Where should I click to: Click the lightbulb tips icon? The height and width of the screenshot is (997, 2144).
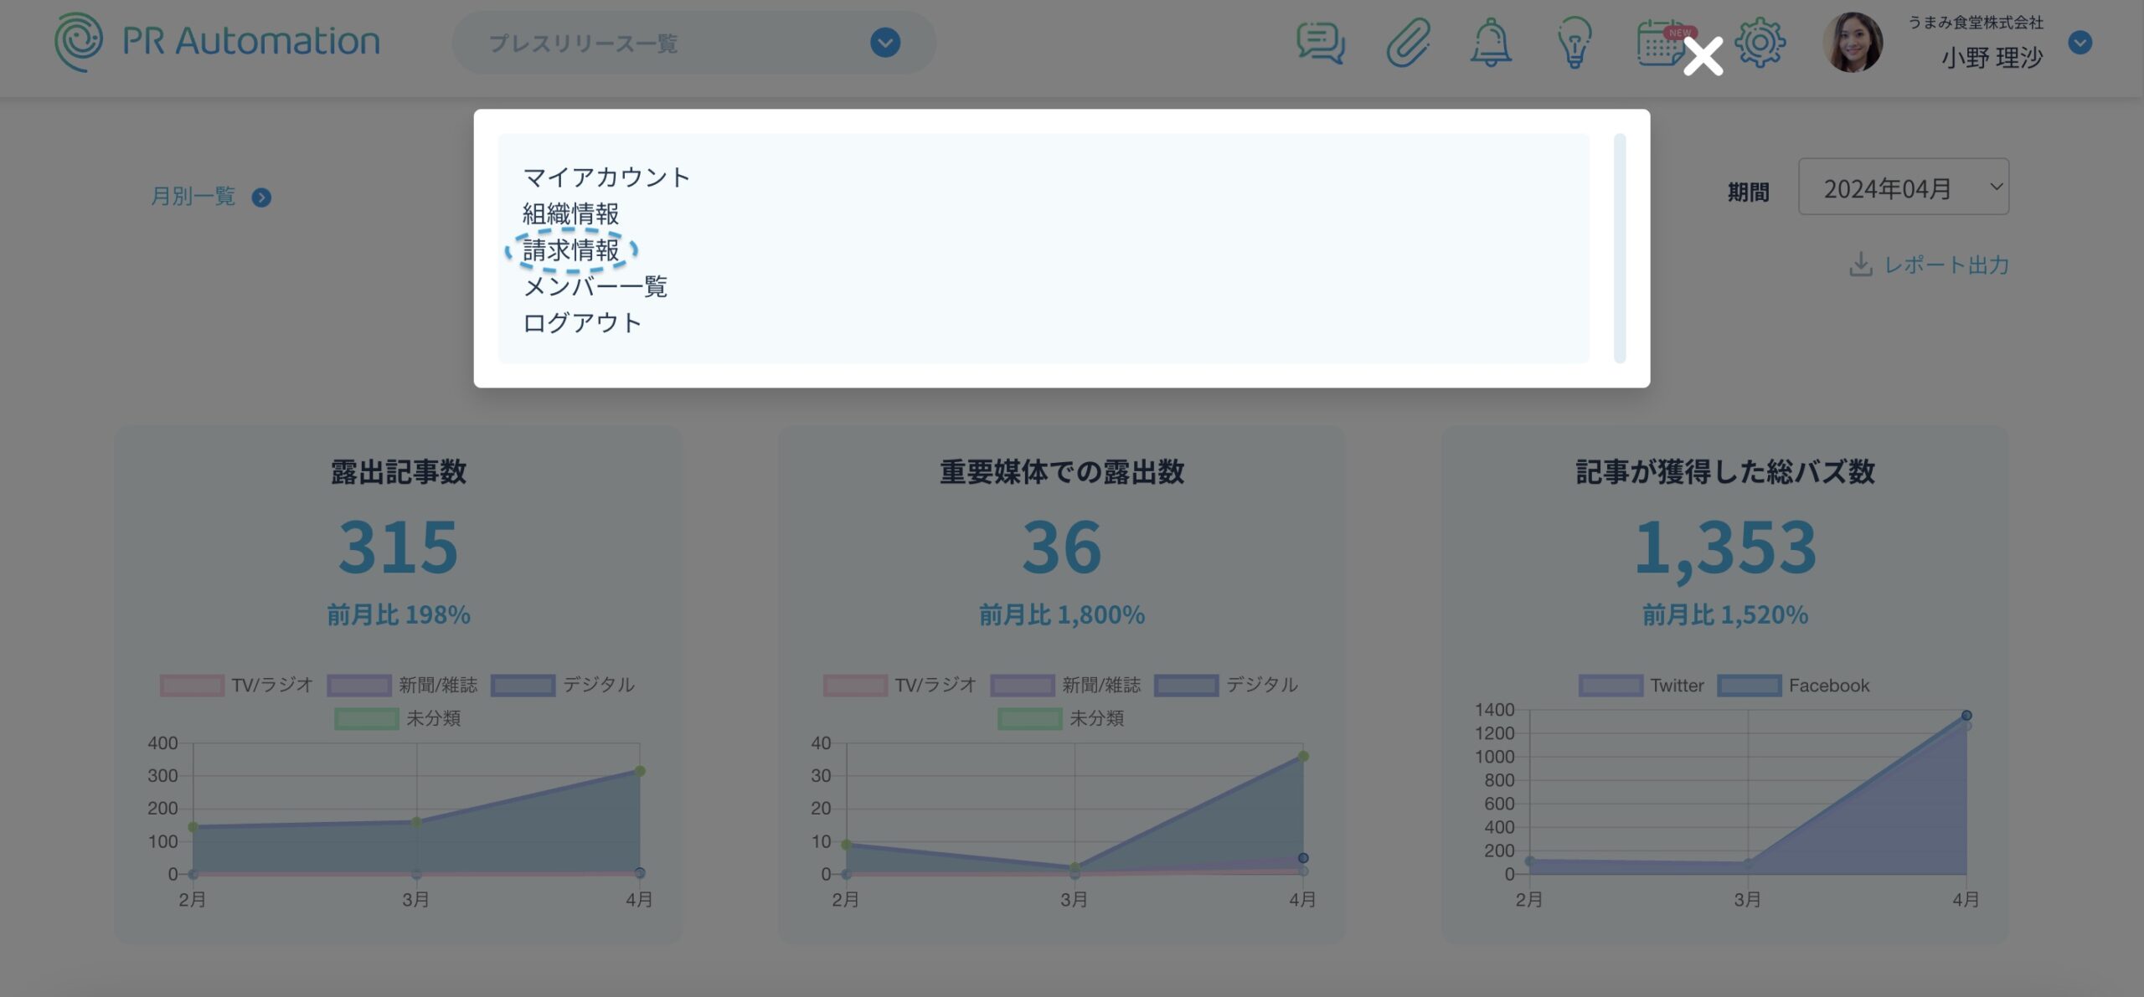click(1574, 43)
